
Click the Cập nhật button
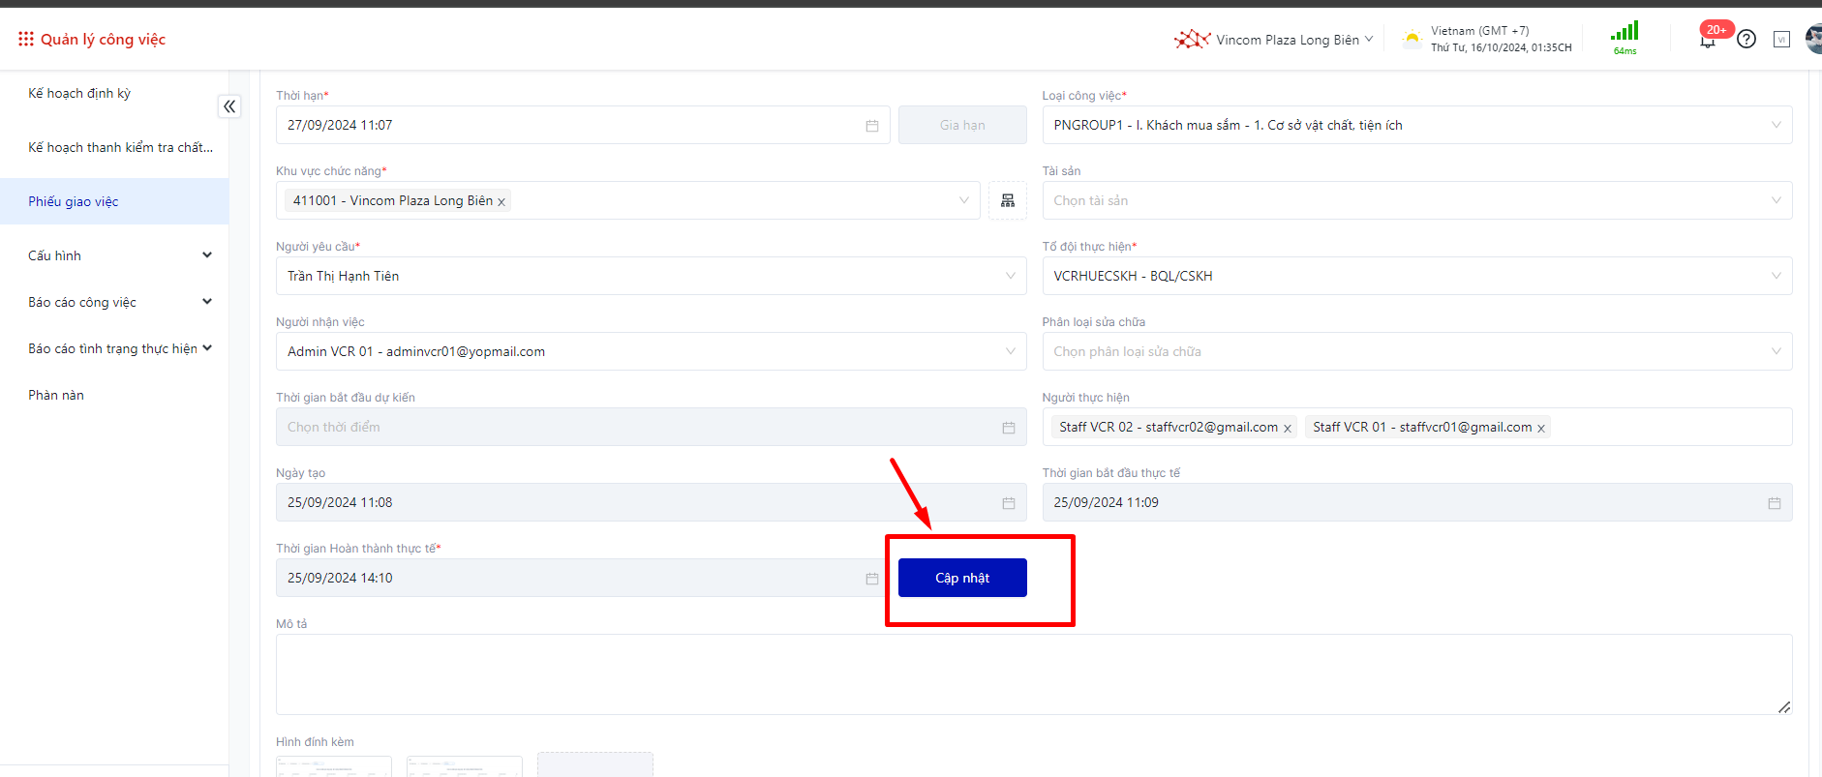point(962,578)
